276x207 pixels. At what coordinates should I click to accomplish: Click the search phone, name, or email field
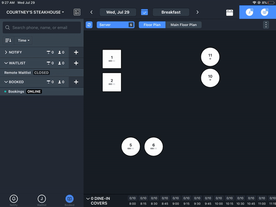42,28
